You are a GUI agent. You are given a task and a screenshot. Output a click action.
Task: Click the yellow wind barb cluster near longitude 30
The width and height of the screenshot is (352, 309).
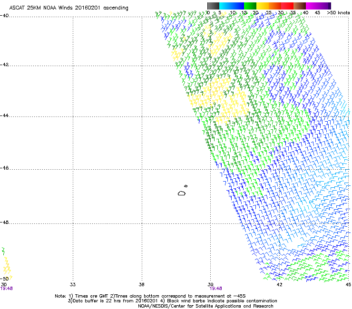pyautogui.click(x=8, y=269)
